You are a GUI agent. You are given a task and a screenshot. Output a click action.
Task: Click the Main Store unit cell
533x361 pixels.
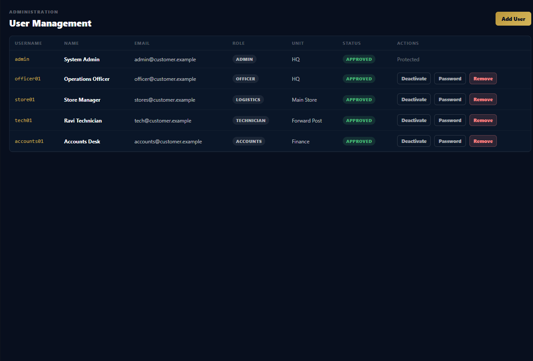point(304,99)
